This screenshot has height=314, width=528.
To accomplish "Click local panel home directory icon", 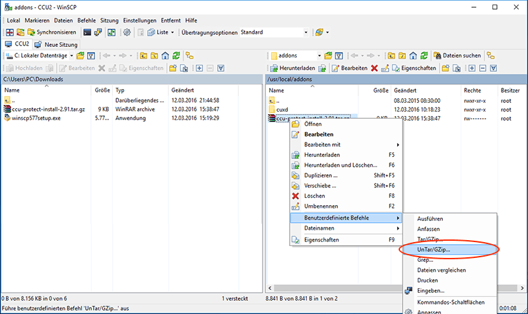I will coord(165,55).
